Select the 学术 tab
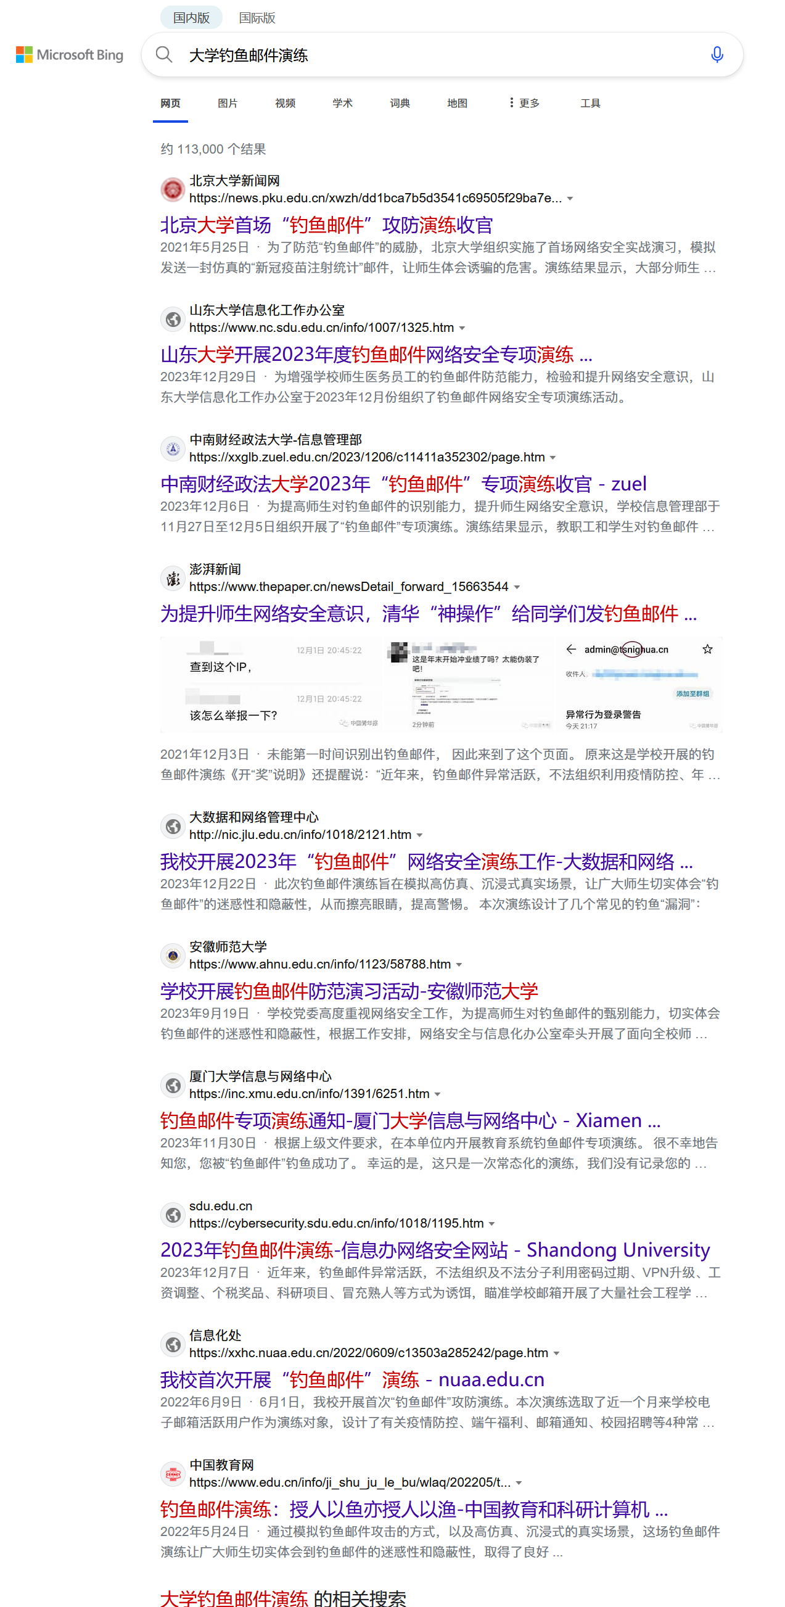 pyautogui.click(x=342, y=103)
